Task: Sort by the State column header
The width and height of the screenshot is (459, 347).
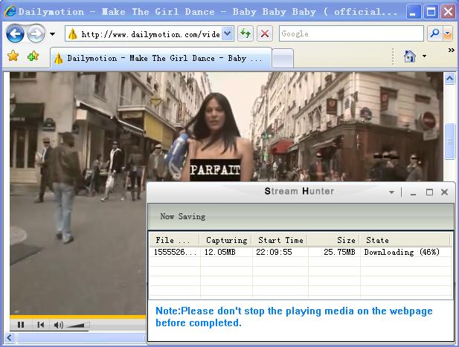Action: coord(405,240)
